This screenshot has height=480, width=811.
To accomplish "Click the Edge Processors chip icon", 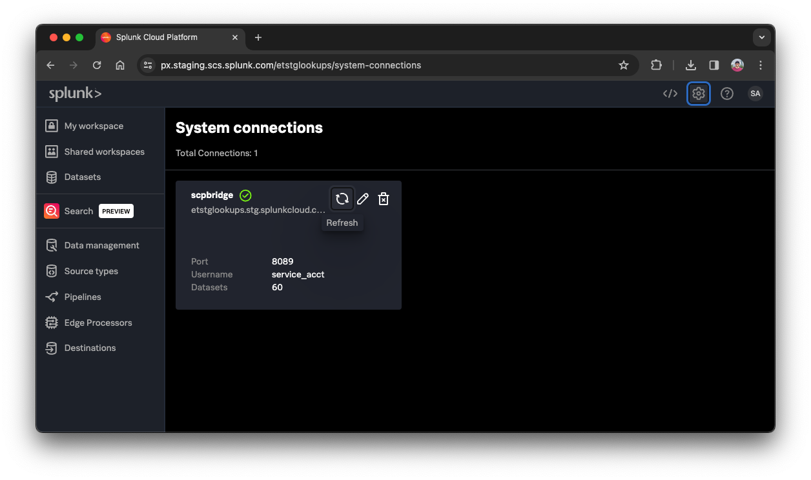I will pos(52,323).
